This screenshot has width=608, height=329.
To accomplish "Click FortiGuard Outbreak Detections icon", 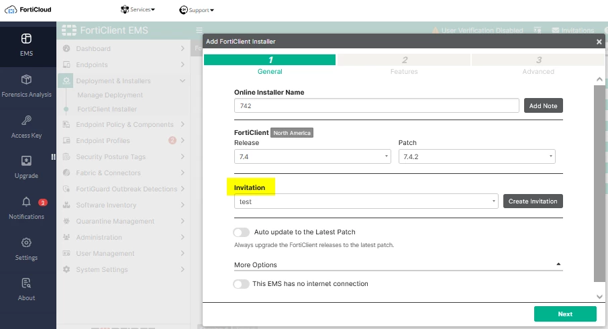I will click(66, 189).
